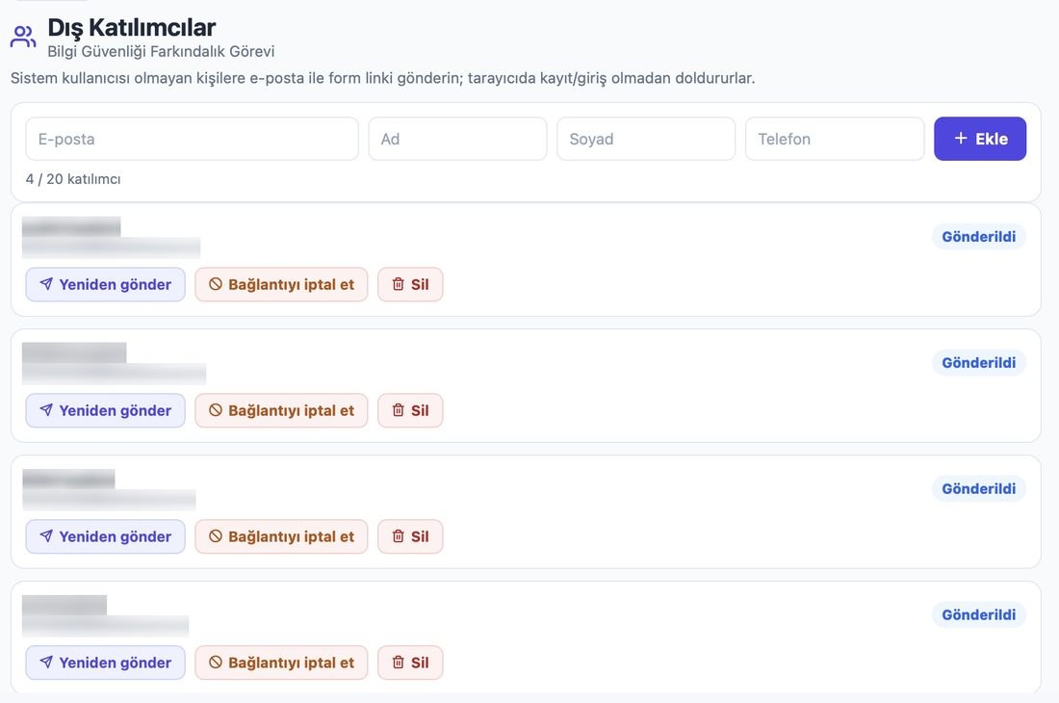Click Yeniden gönder's plane icon for the fourth participant
Screen dimensions: 1059x703
click(x=46, y=663)
